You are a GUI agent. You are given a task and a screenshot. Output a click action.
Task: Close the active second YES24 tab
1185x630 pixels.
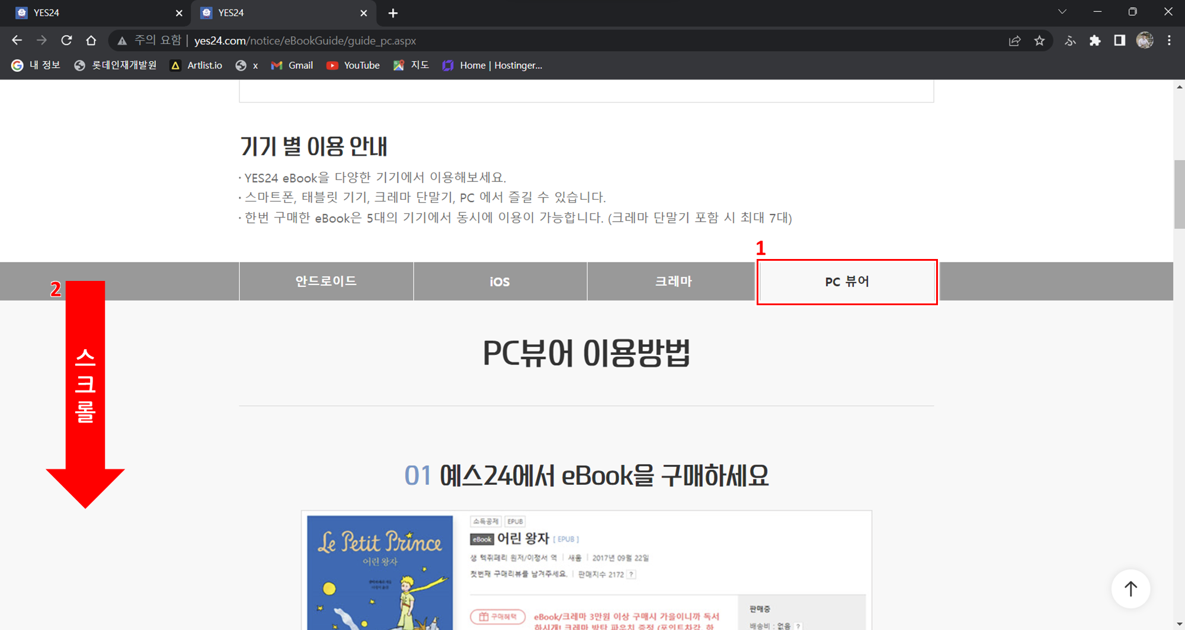[364, 13]
